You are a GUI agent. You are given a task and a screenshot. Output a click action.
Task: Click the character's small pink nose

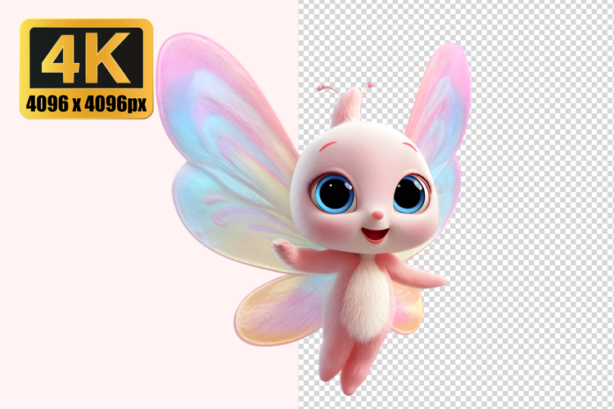tap(377, 215)
